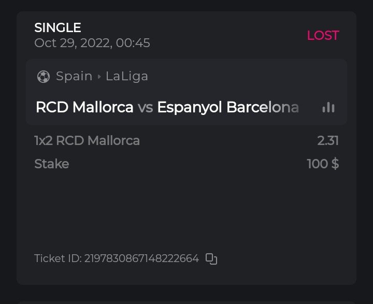Screen dimensions: 373x304
Task: Open match statistics bar chart icon
Action: [x=328, y=107]
